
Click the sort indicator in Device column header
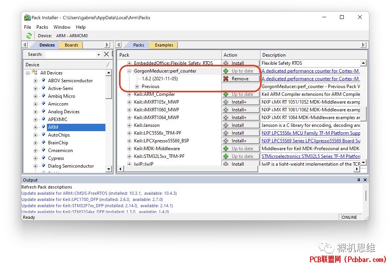coord(108,65)
